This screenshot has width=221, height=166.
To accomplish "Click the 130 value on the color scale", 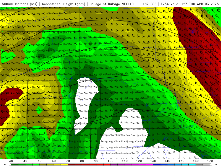I will click(153, 161).
